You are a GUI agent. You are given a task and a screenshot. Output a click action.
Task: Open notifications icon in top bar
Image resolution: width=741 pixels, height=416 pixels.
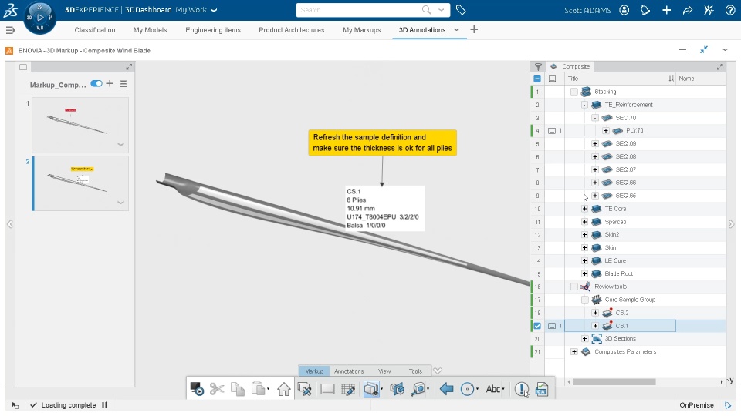click(645, 10)
